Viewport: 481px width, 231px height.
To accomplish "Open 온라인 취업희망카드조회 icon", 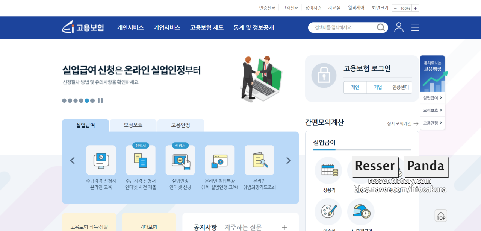I will (259, 160).
